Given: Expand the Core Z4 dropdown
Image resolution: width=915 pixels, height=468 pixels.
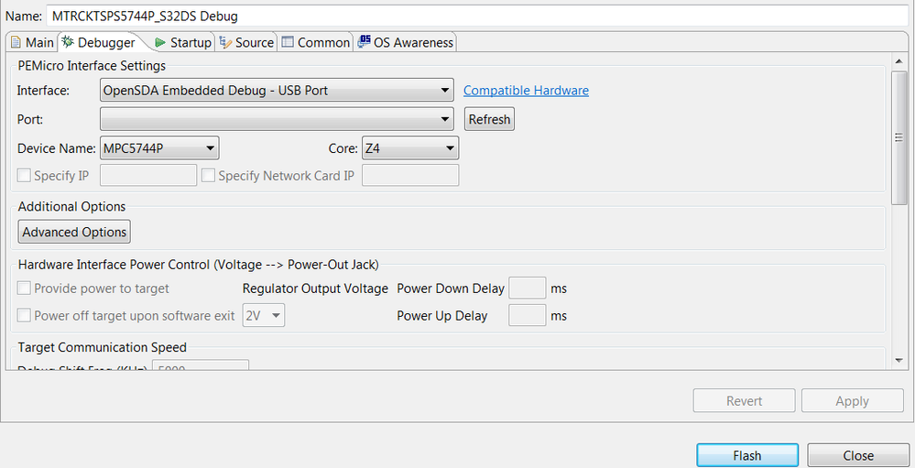Looking at the screenshot, I should [x=410, y=148].
